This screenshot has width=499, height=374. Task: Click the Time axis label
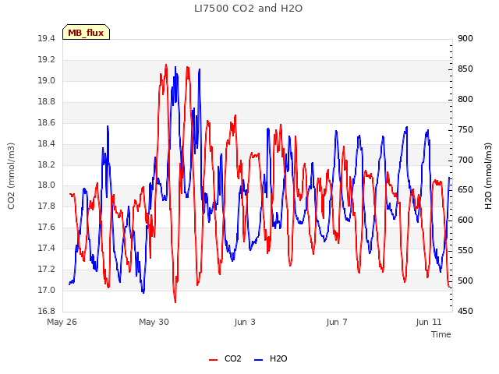click(x=441, y=334)
